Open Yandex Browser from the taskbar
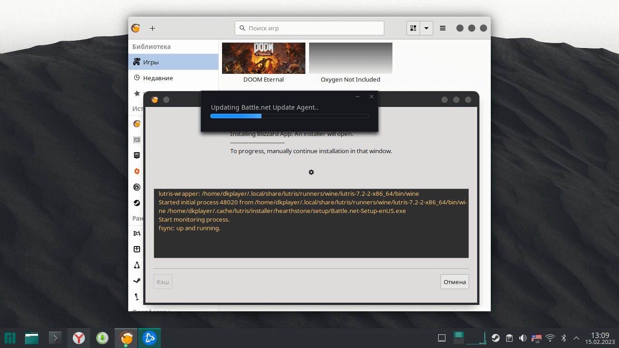 coord(79,338)
